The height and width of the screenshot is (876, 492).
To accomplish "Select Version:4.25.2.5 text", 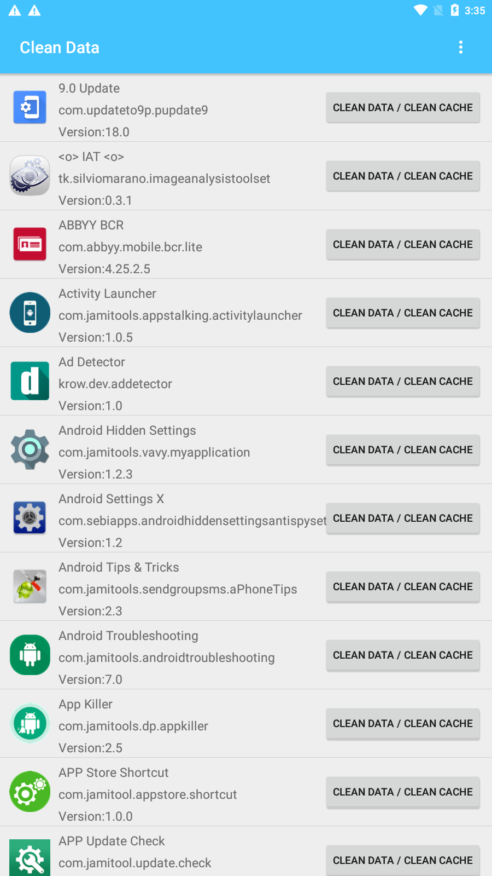I will (104, 269).
